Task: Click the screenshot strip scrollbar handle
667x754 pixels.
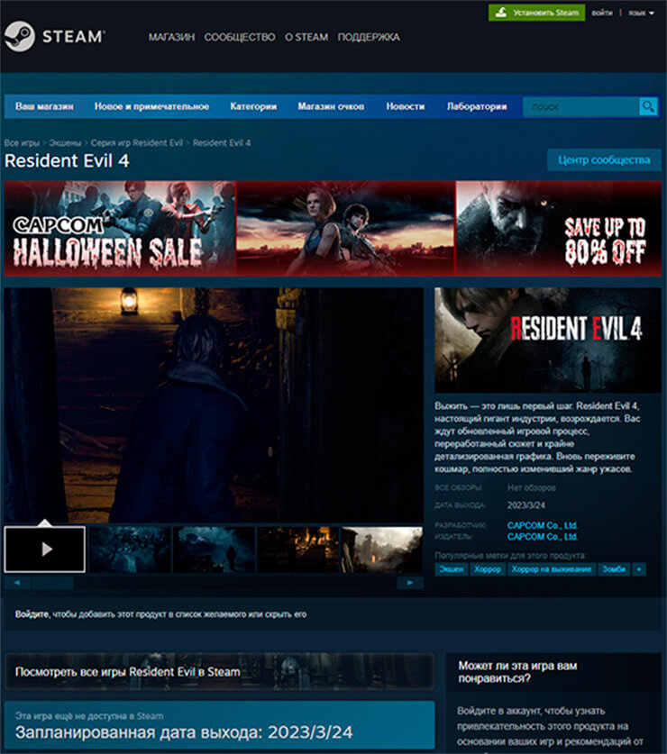Action: point(52,582)
